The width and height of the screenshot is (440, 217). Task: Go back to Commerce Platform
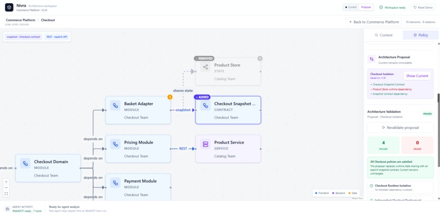coord(374,22)
